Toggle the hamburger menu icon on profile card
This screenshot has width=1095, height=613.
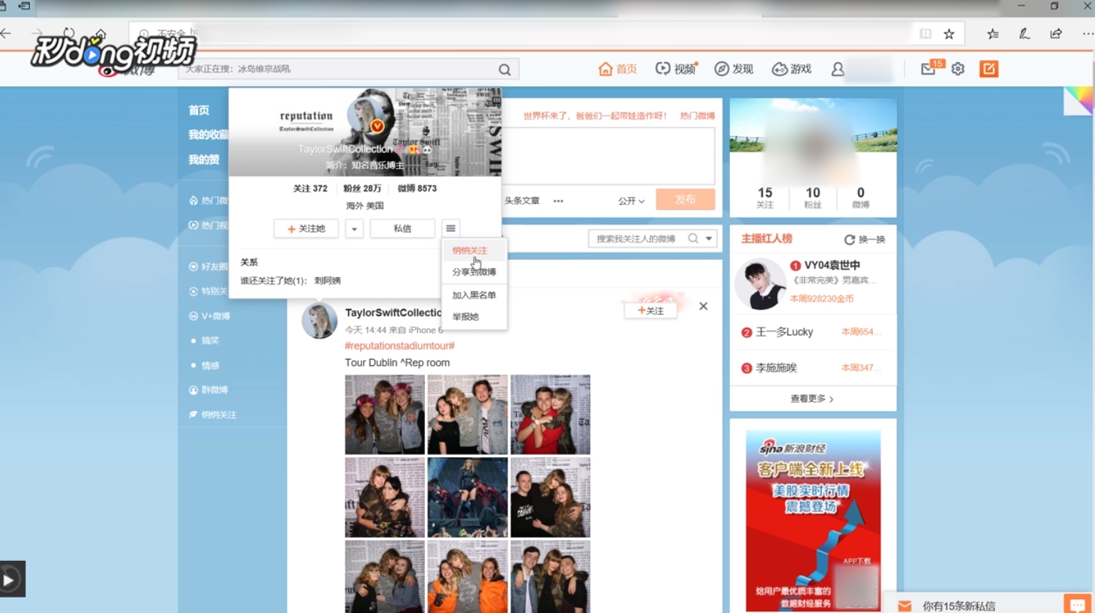451,228
